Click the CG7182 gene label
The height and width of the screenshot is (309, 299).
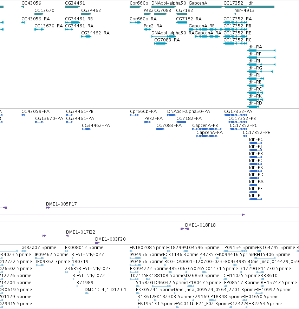coord(184,11)
